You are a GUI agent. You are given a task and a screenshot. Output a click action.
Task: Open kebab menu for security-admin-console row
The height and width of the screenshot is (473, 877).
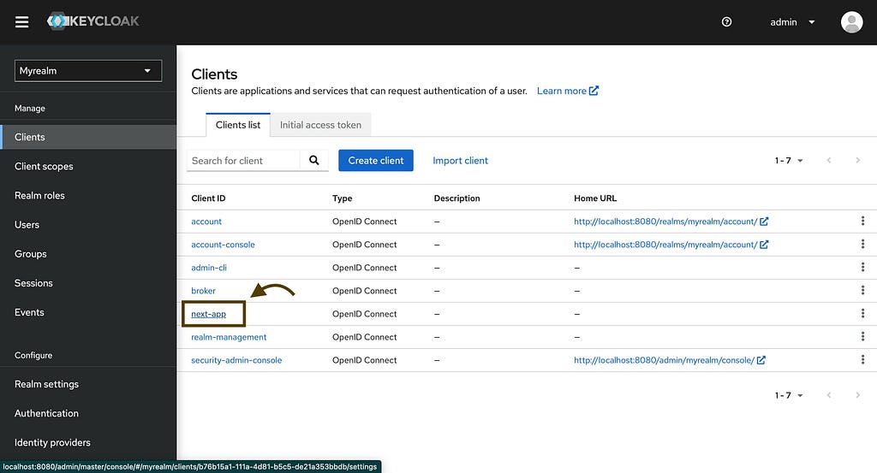[x=862, y=360]
